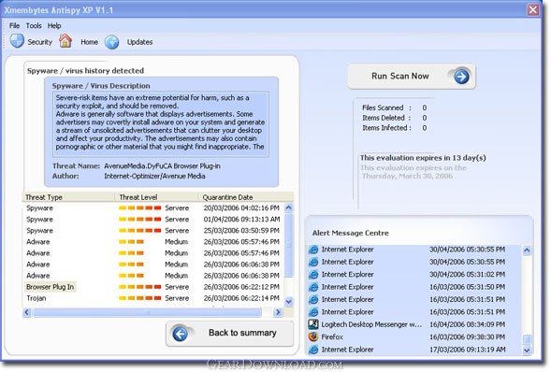Click the Home toolbar label
Screen dimensions: 551x372
(x=89, y=42)
